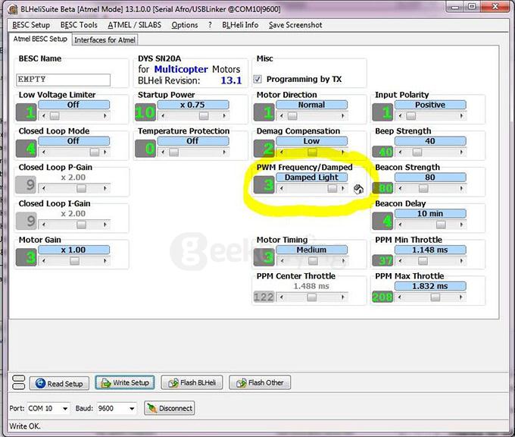Open the ATMEL / SILABS menu
This screenshot has height=437, width=515.
click(x=134, y=25)
